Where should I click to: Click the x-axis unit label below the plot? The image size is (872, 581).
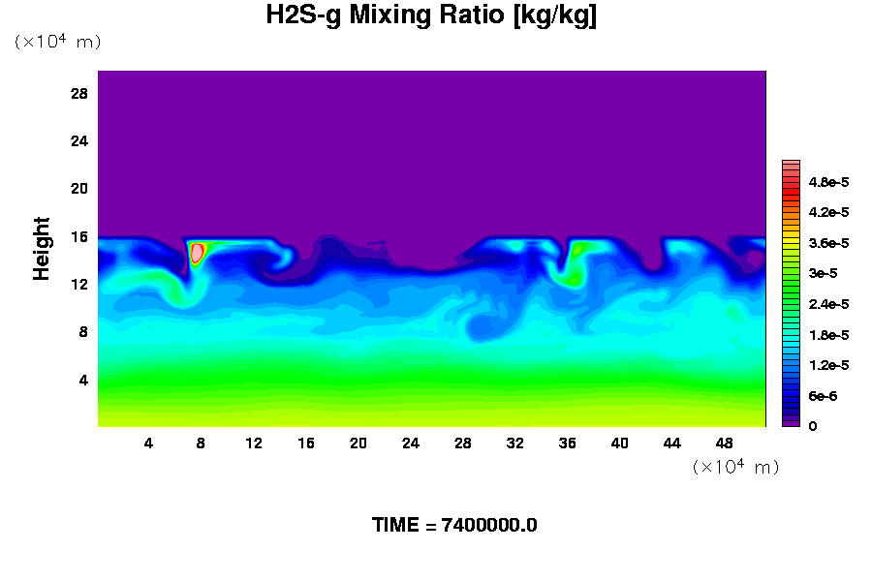[x=735, y=468]
